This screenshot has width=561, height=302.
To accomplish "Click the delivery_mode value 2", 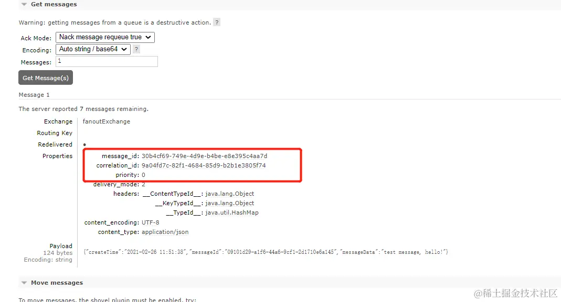I will click(143, 184).
